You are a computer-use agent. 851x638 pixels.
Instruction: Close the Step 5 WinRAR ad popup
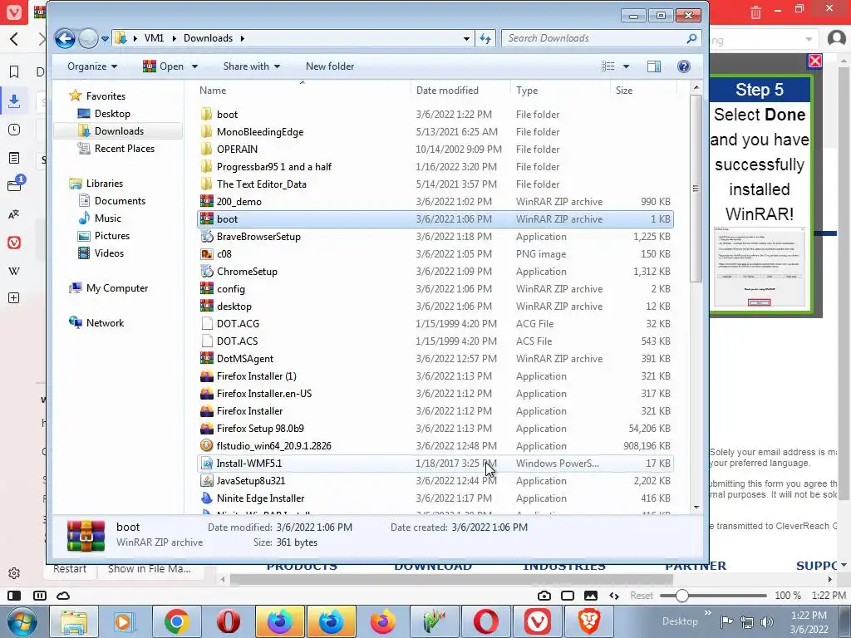point(814,61)
